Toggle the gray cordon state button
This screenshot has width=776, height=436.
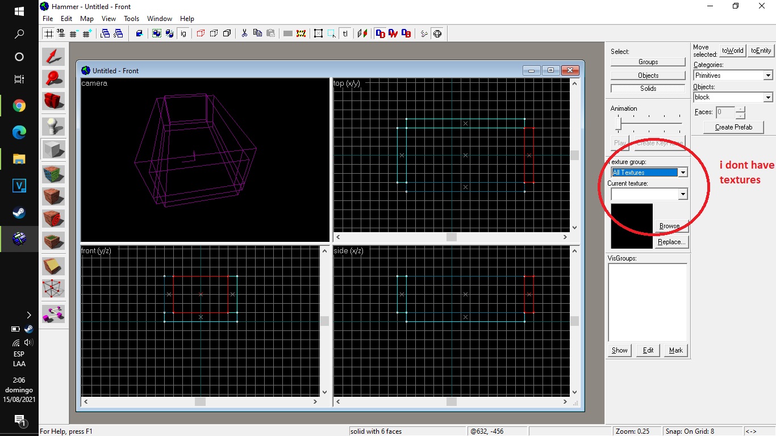tap(288, 33)
